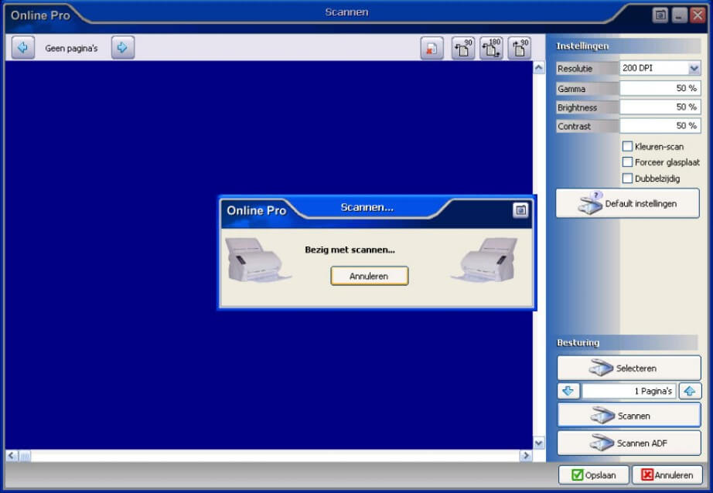The width and height of the screenshot is (713, 493).
Task: Cancel the scan in progress dialog
Action: tap(369, 276)
